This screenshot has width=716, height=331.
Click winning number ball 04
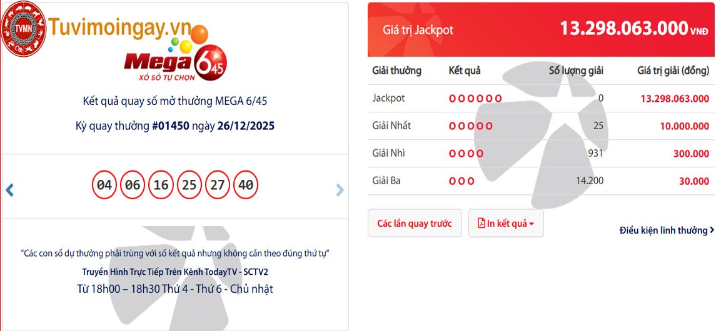click(x=104, y=185)
